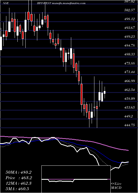Click the <<Live MACD label
The height and width of the screenshot is (193, 138).
point(116,186)
